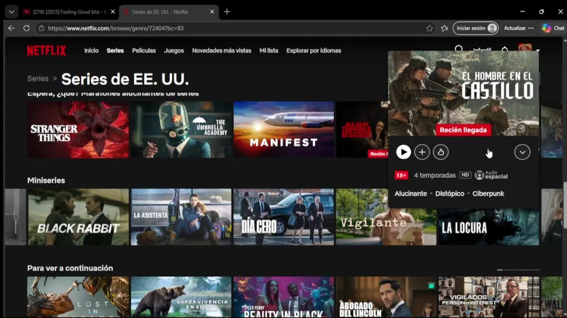Screen dimensions: 567x318
Task: Open Stranger Things thumbnail
Action: point(78,130)
